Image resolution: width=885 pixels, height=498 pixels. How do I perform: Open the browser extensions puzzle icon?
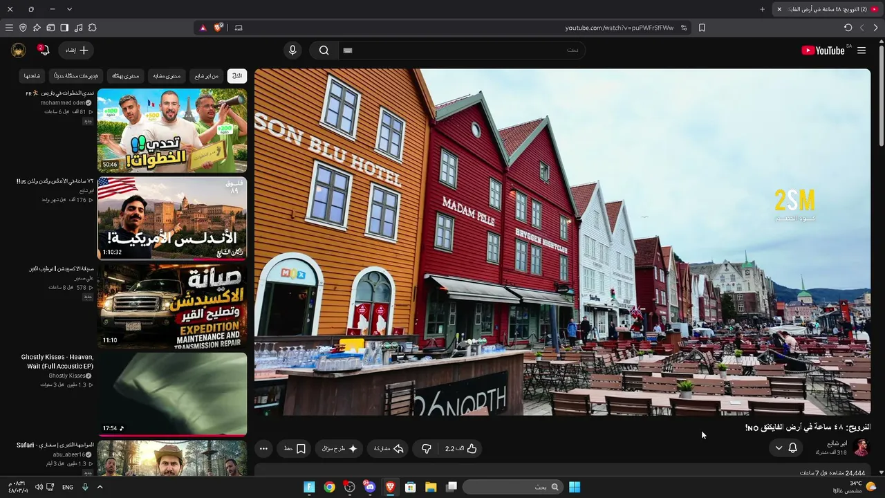coord(92,28)
